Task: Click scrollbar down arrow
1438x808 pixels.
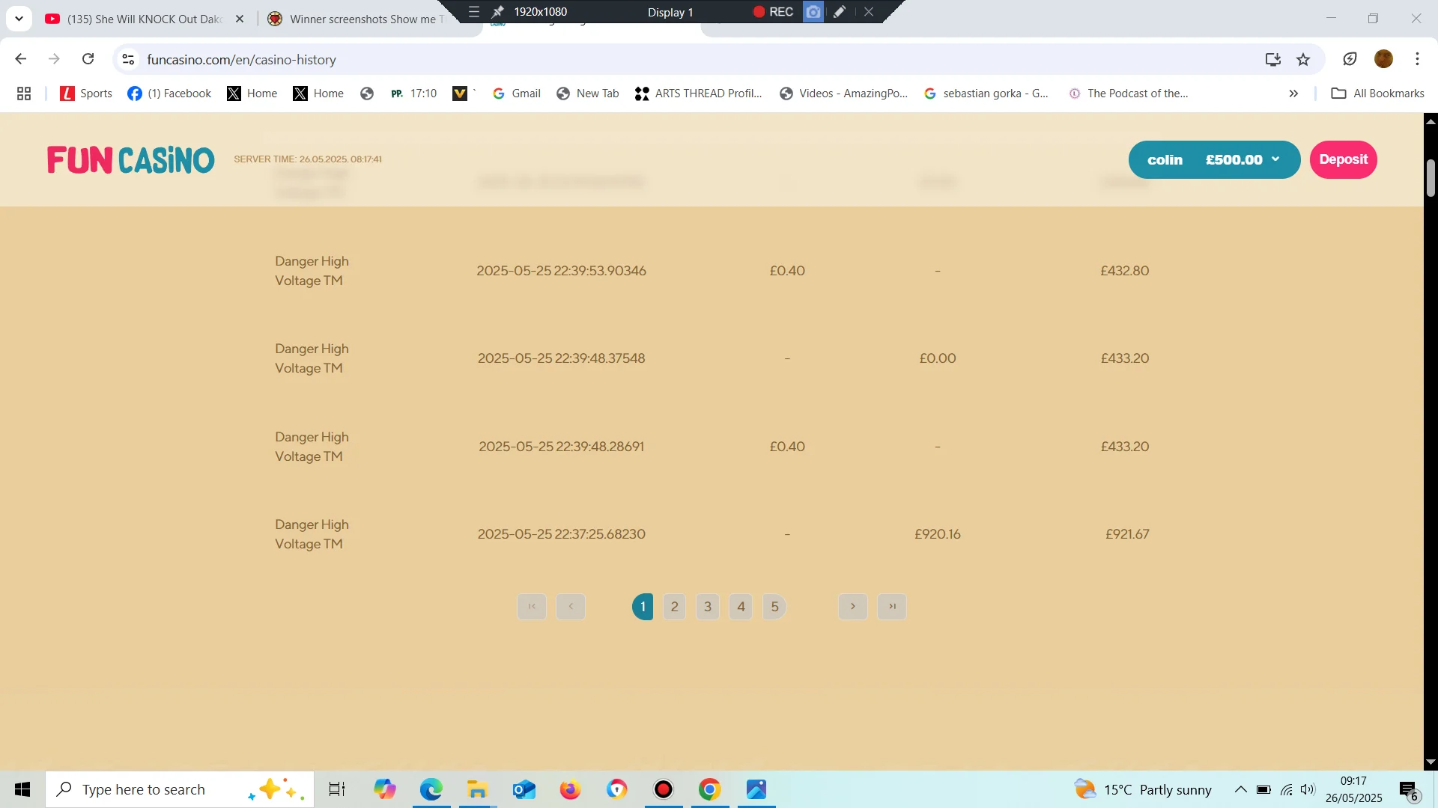Action: pos(1431,762)
